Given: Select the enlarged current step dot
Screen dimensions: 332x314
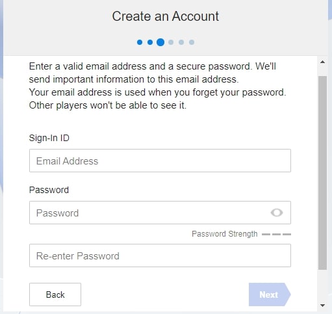Looking at the screenshot, I should tap(160, 42).
